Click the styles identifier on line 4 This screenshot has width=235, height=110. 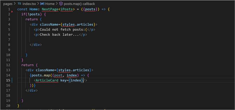[68, 25]
